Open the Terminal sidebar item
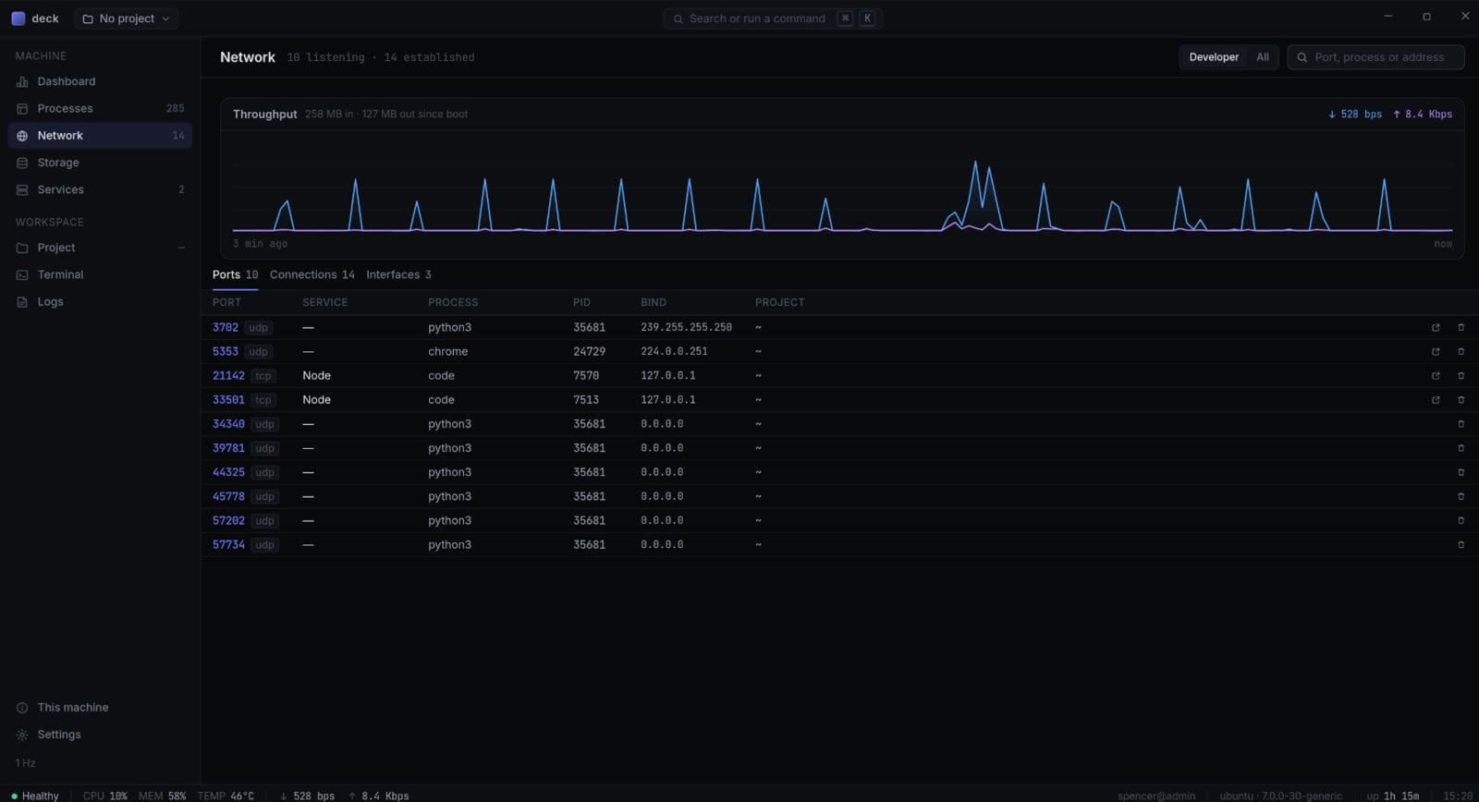Image resolution: width=1479 pixels, height=802 pixels. [x=100, y=274]
